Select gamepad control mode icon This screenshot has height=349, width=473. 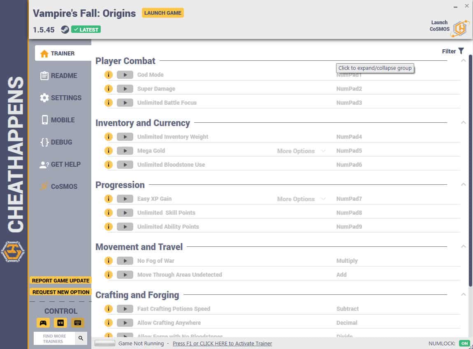(x=43, y=323)
